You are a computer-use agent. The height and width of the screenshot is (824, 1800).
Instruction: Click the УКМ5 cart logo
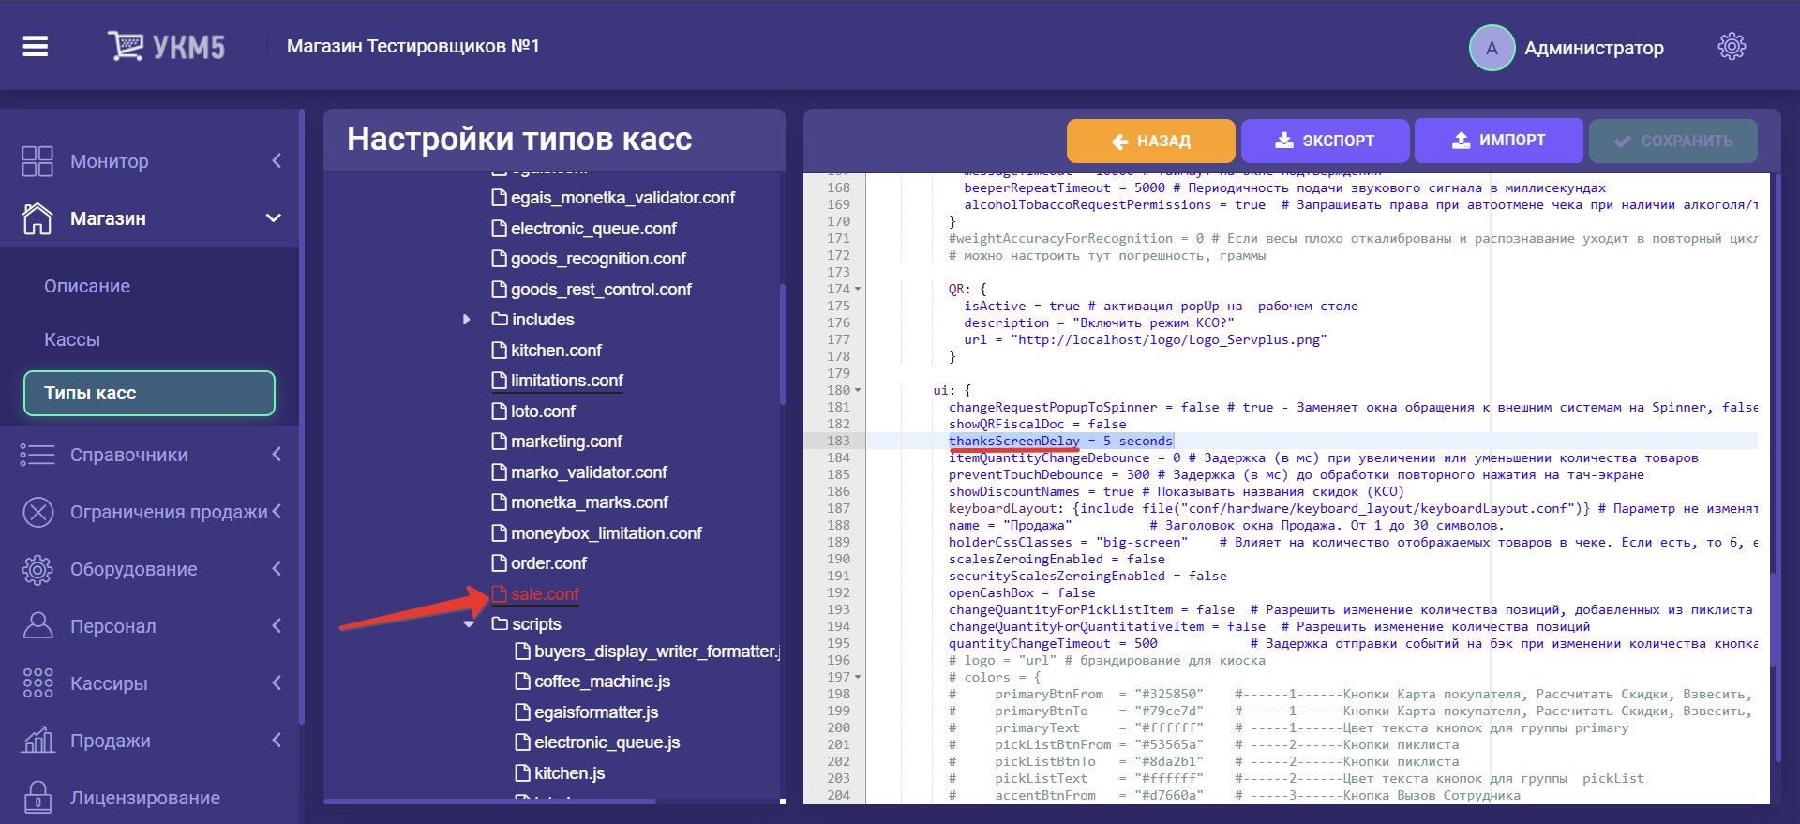tap(167, 46)
